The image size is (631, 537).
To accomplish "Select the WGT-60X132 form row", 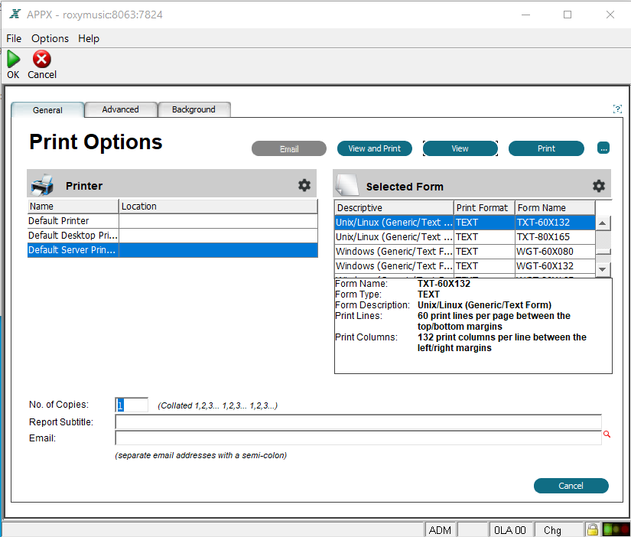I will point(465,266).
